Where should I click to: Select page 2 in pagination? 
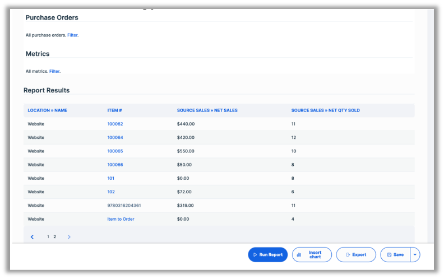coord(54,237)
